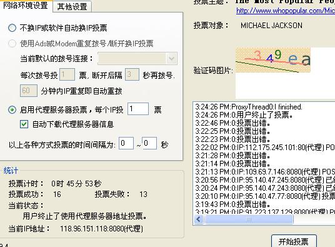Click the 验证码图片 captcha image

pos(273,60)
